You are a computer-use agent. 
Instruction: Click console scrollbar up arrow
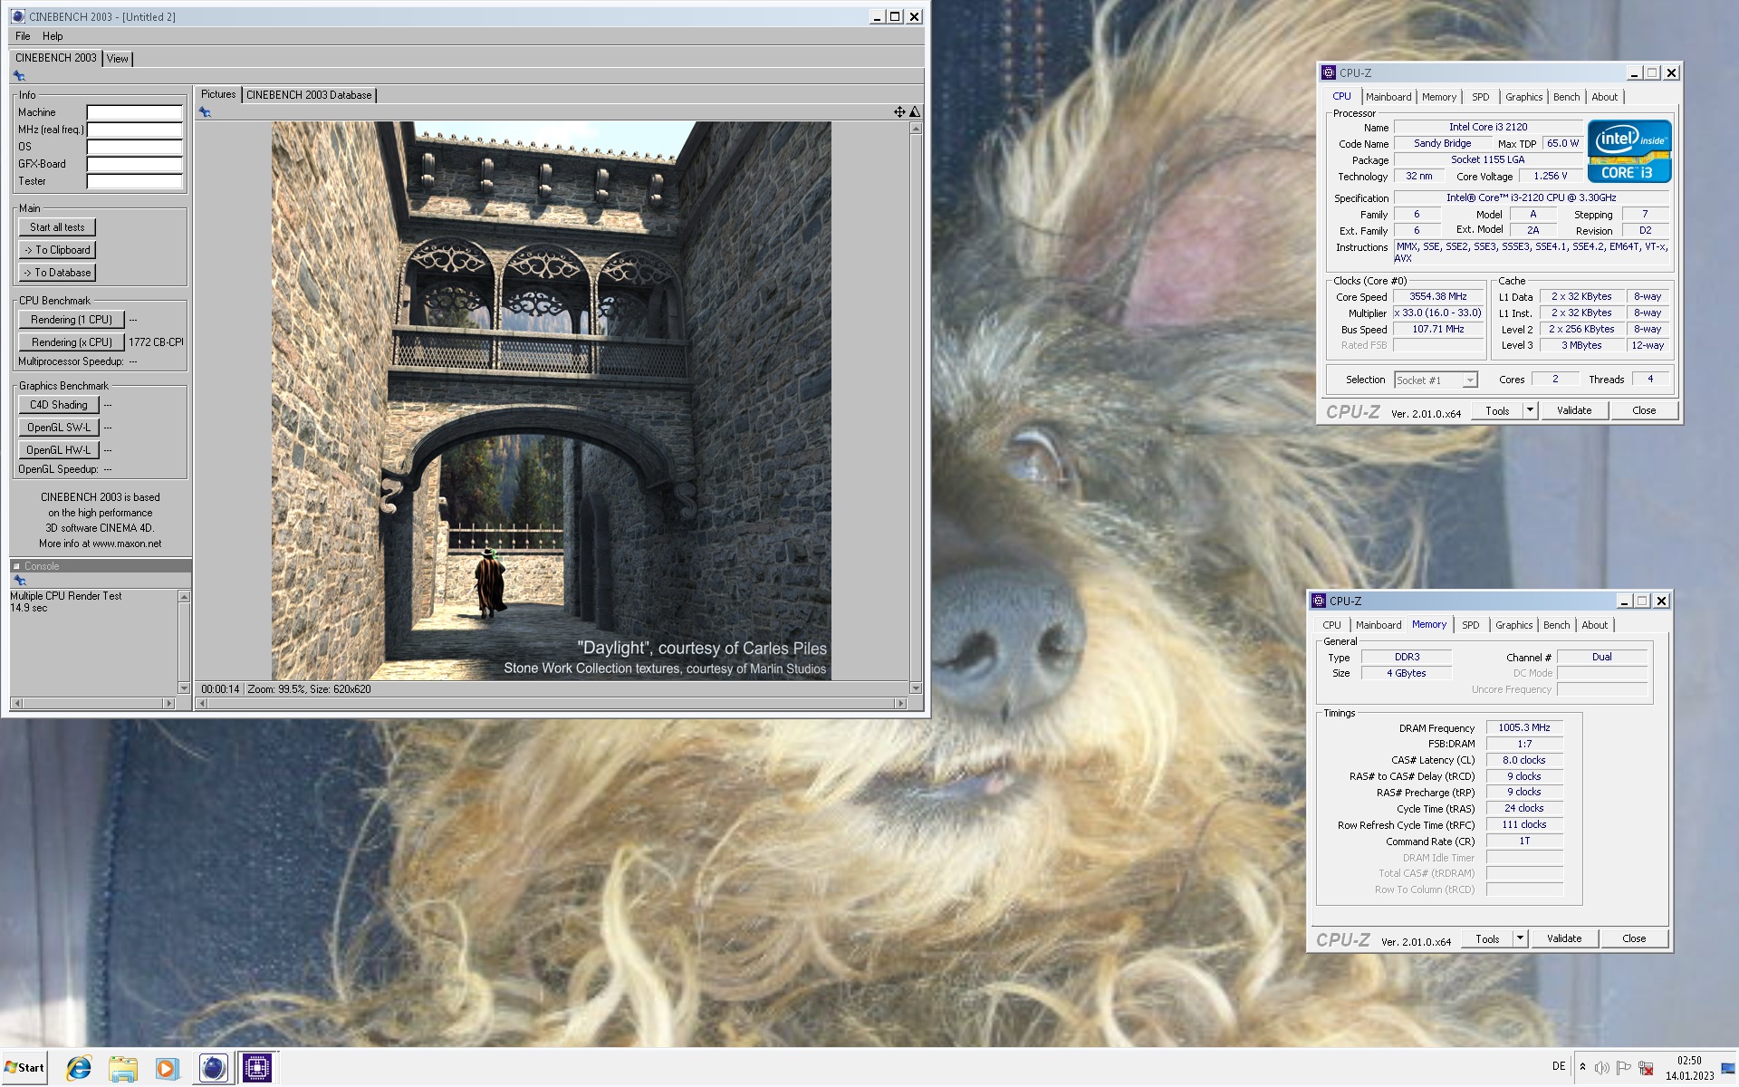point(184,597)
